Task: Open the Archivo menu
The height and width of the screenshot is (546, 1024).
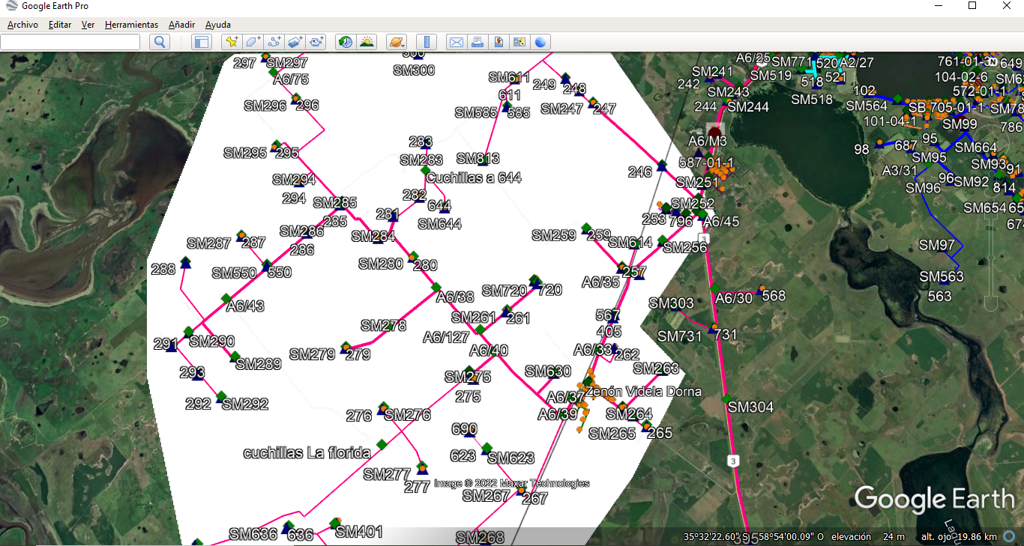Action: [x=22, y=25]
